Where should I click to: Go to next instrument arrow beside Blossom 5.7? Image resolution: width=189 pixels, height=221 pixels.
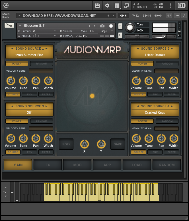click(94, 26)
